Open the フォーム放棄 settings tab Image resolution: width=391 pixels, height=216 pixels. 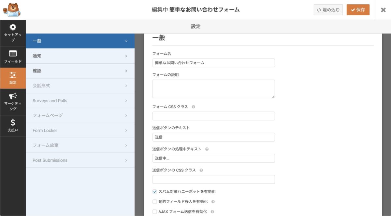pos(80,146)
